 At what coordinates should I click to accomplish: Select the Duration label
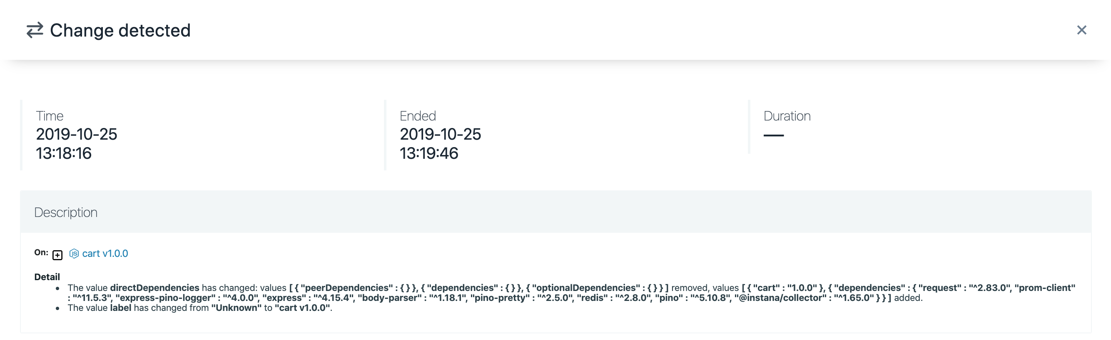[787, 116]
